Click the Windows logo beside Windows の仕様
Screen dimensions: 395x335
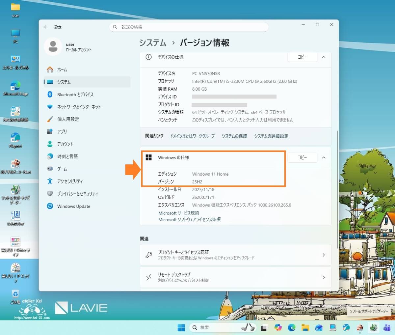click(x=149, y=157)
